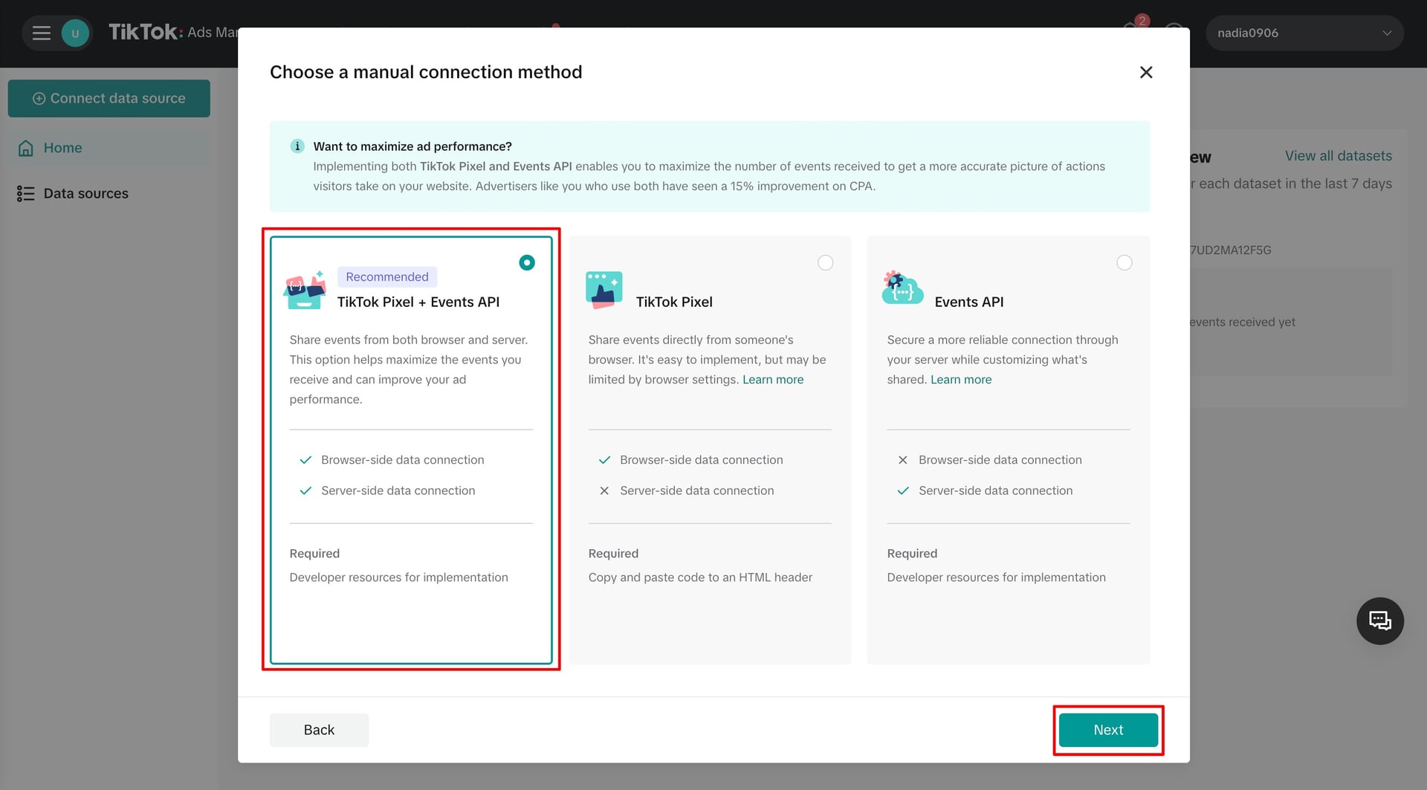1427x790 pixels.
Task: Click the info icon in the banner
Action: (297, 146)
